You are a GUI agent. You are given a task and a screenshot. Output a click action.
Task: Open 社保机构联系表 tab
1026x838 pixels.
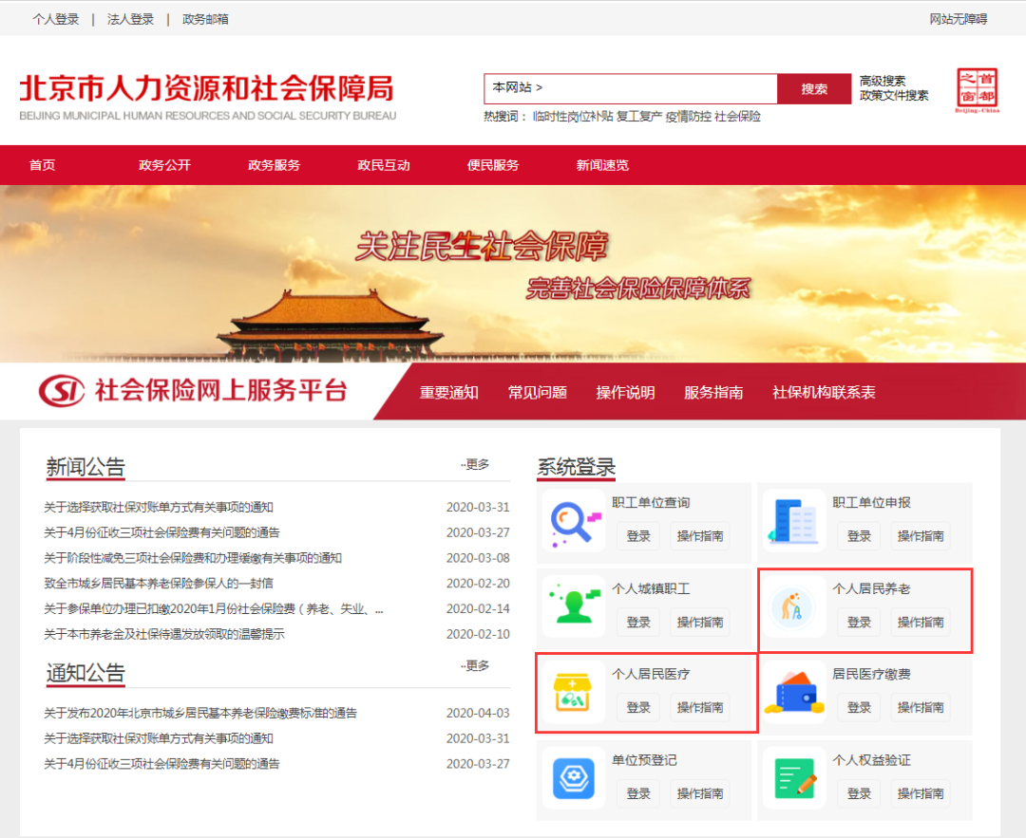click(x=824, y=392)
